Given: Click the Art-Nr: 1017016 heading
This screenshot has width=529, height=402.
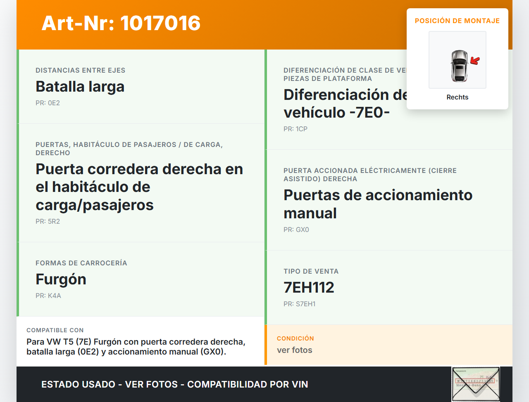Looking at the screenshot, I should coord(121,23).
